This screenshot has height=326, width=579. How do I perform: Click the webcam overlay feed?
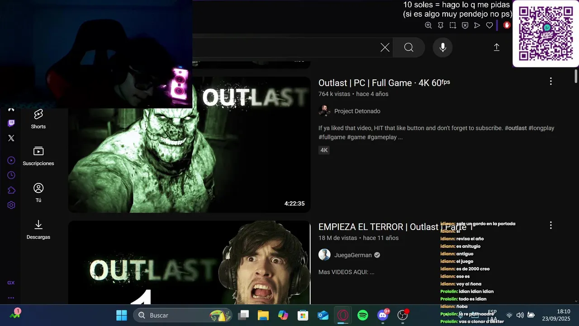(x=96, y=54)
